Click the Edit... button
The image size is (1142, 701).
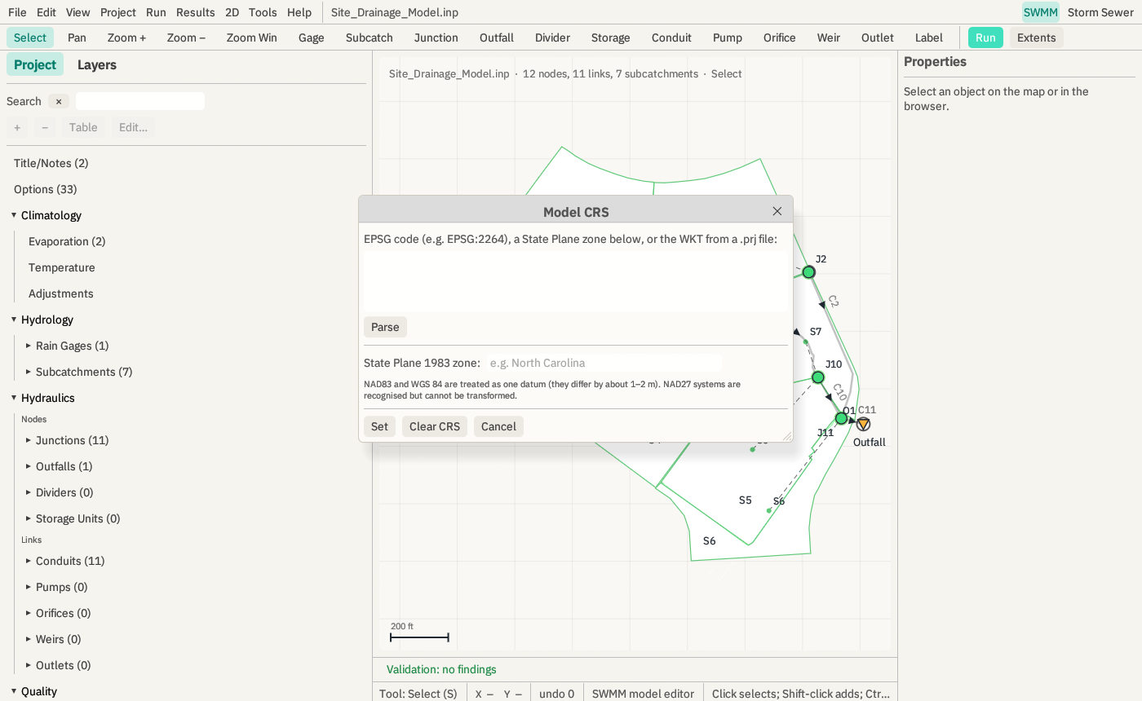click(133, 127)
